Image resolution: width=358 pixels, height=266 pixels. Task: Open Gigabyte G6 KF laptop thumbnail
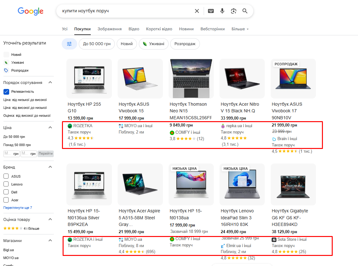[x=293, y=184]
